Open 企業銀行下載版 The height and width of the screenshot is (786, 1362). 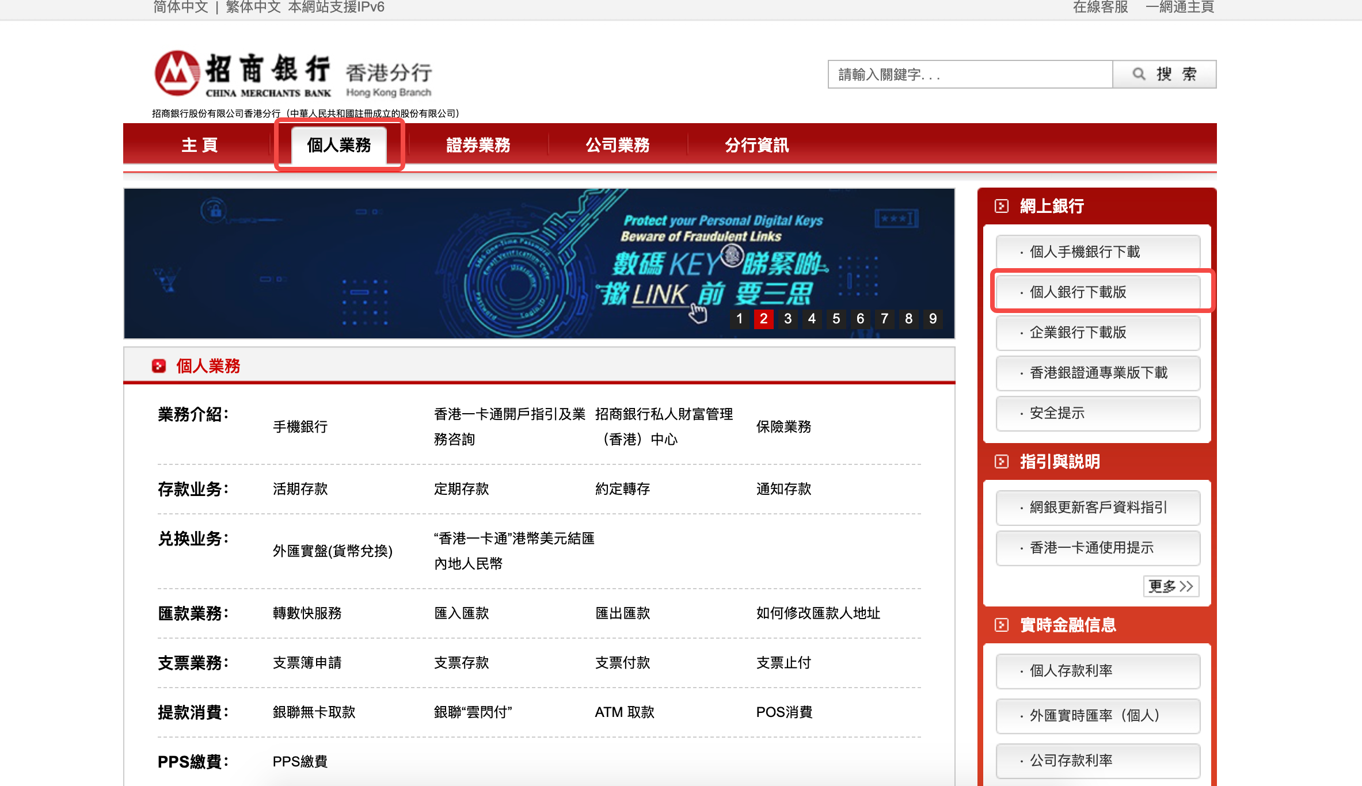click(x=1098, y=333)
